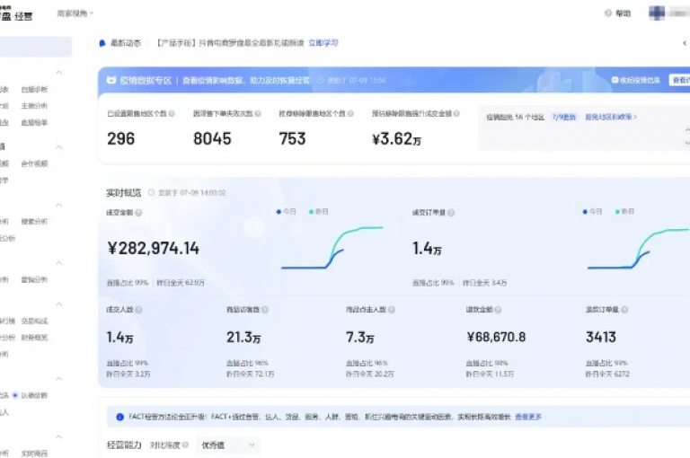Open 交易构成 in the sidebar

[x=34, y=321]
